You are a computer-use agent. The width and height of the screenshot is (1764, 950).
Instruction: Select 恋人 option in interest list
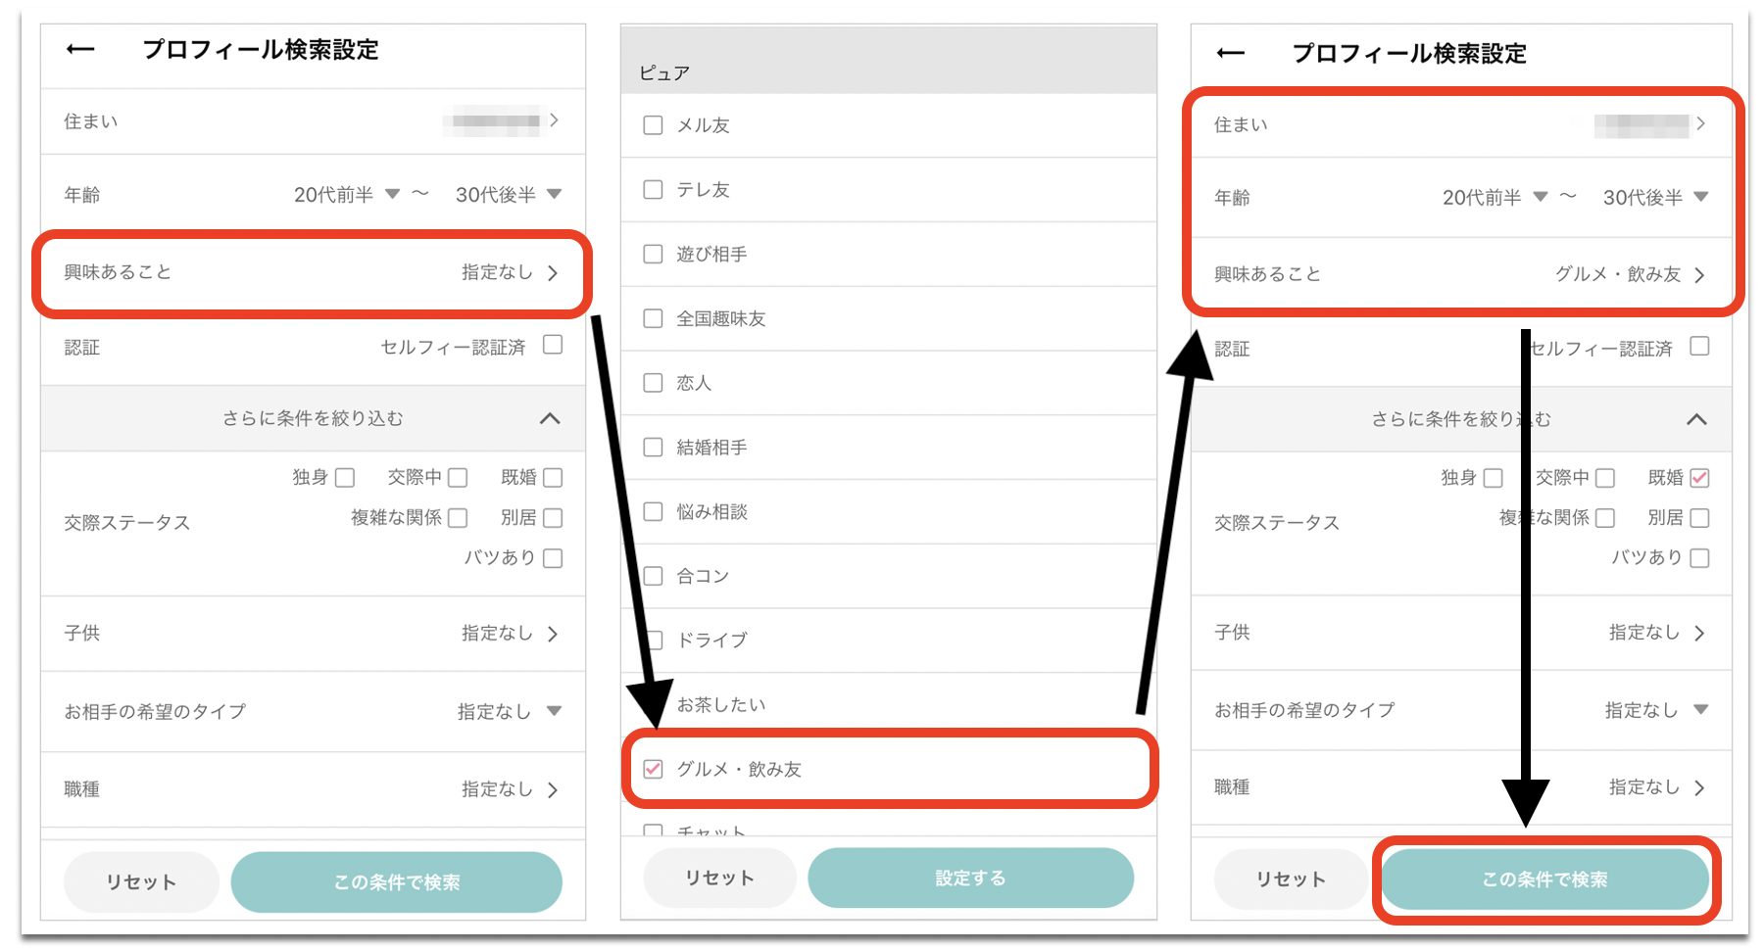(653, 383)
